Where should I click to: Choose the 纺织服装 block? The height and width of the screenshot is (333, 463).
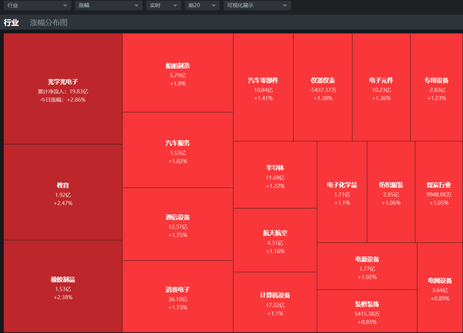(x=391, y=192)
